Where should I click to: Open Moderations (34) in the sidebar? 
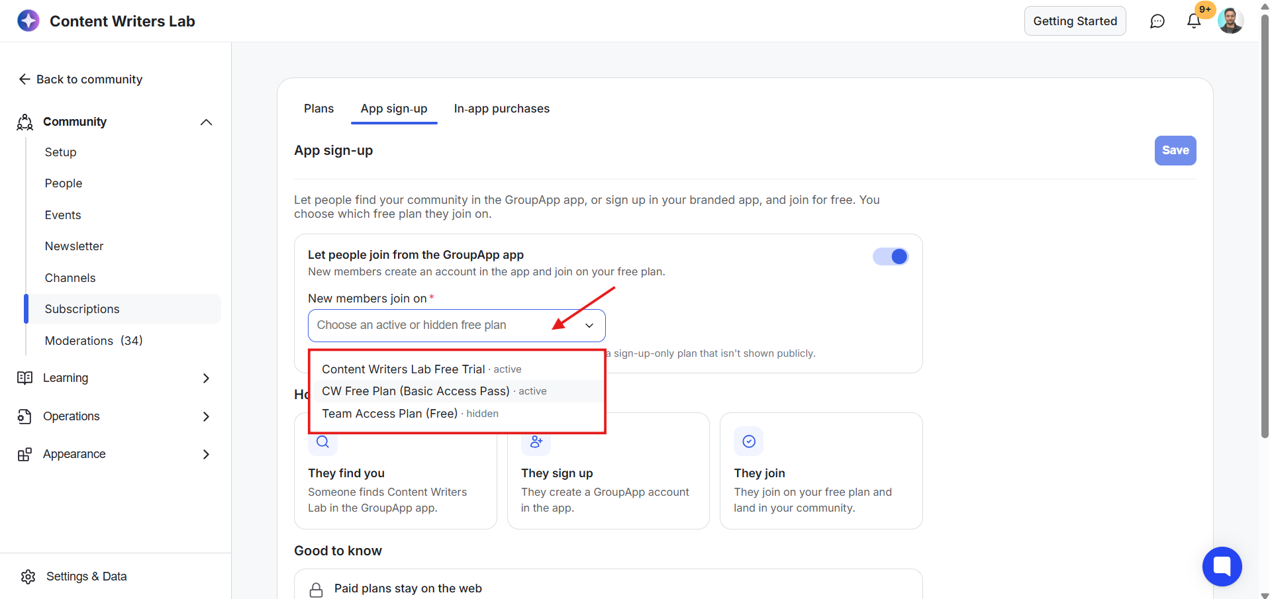[94, 341]
